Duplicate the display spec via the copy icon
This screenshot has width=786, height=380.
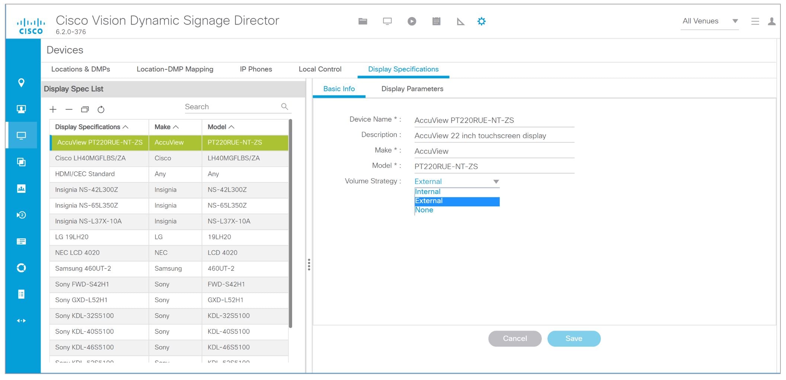(85, 109)
